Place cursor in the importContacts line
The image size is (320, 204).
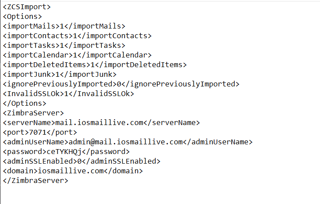(77, 36)
